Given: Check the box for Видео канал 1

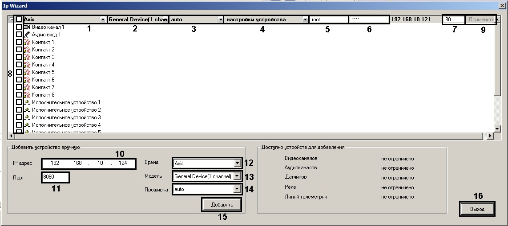Looking at the screenshot, I should point(19,27).
